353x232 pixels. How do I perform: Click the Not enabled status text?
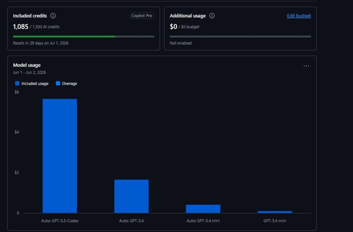click(x=180, y=43)
